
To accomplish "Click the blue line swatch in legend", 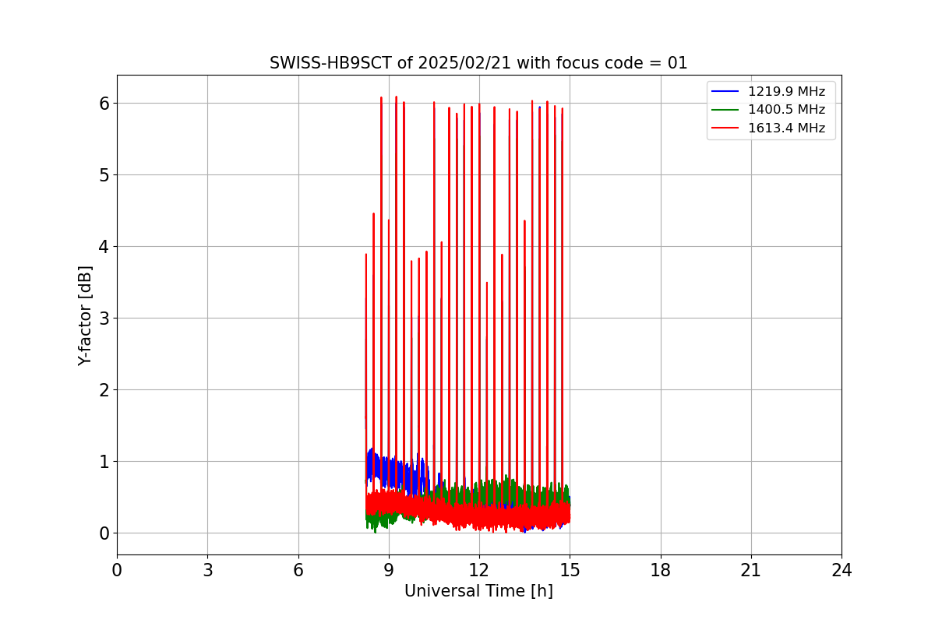I will [x=725, y=92].
